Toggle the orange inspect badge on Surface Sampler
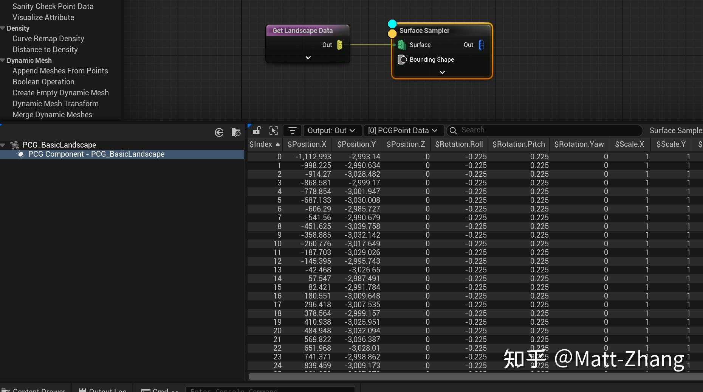 (392, 34)
